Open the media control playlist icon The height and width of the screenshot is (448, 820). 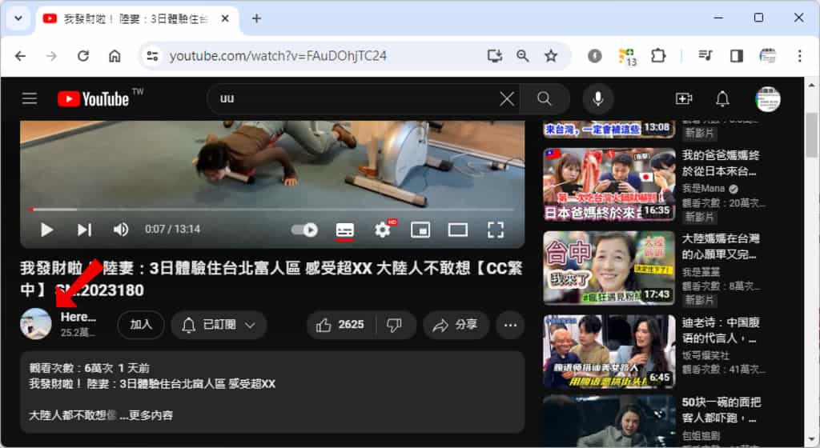coord(705,56)
